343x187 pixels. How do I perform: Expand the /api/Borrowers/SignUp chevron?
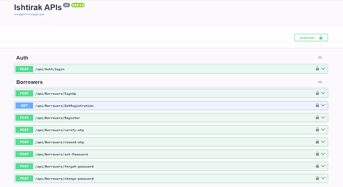tap(323, 93)
